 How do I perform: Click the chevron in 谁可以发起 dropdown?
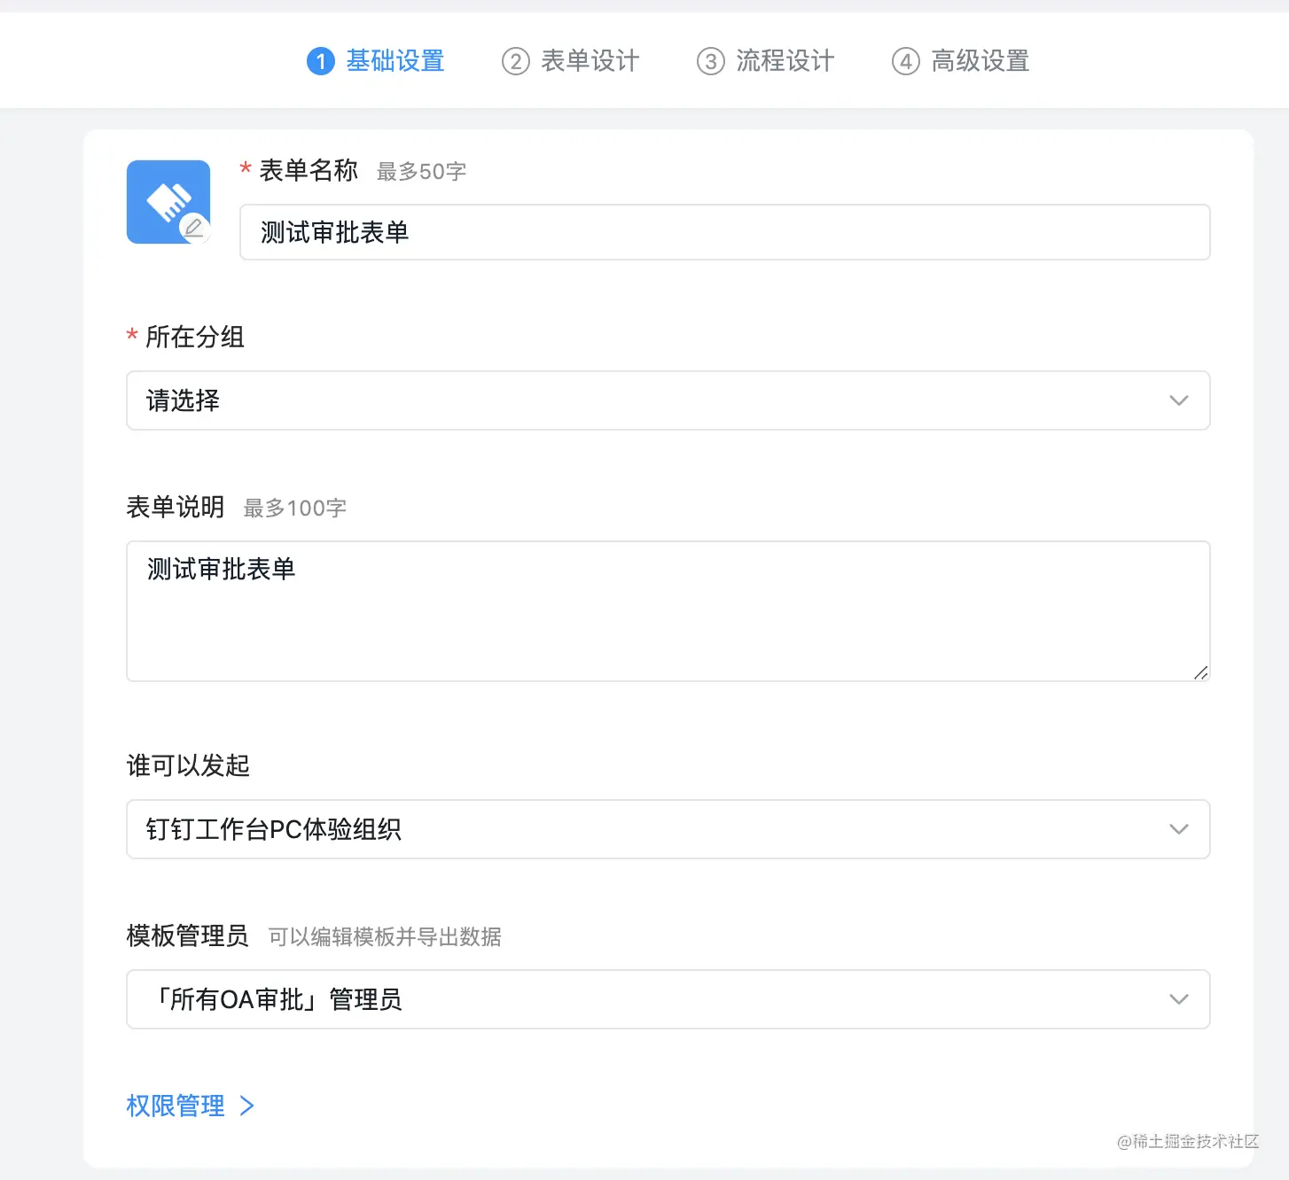pyautogui.click(x=1179, y=829)
